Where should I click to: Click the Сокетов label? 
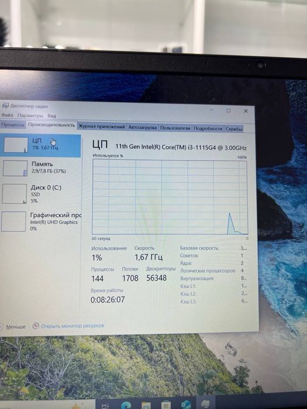click(189, 256)
